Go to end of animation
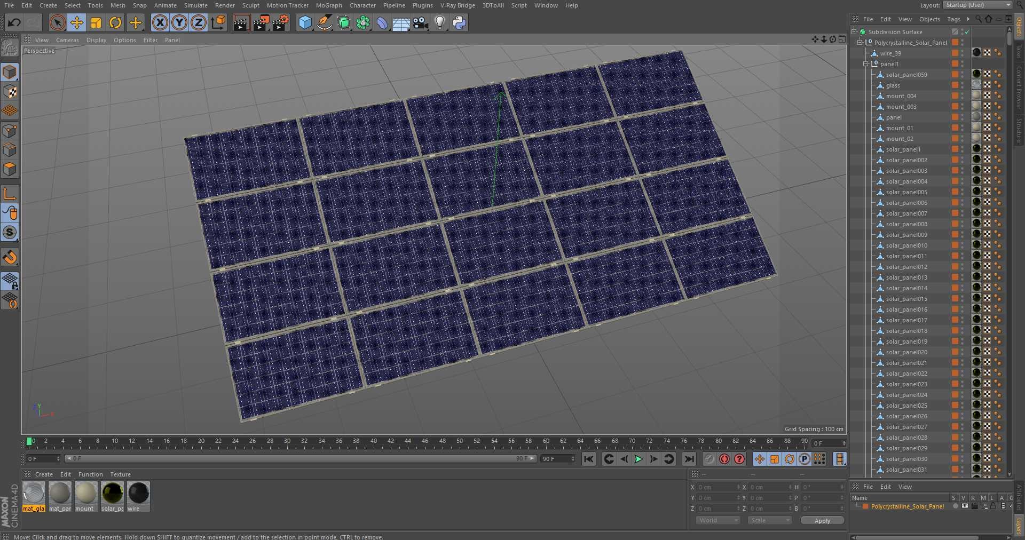This screenshot has width=1025, height=540. coord(689,459)
